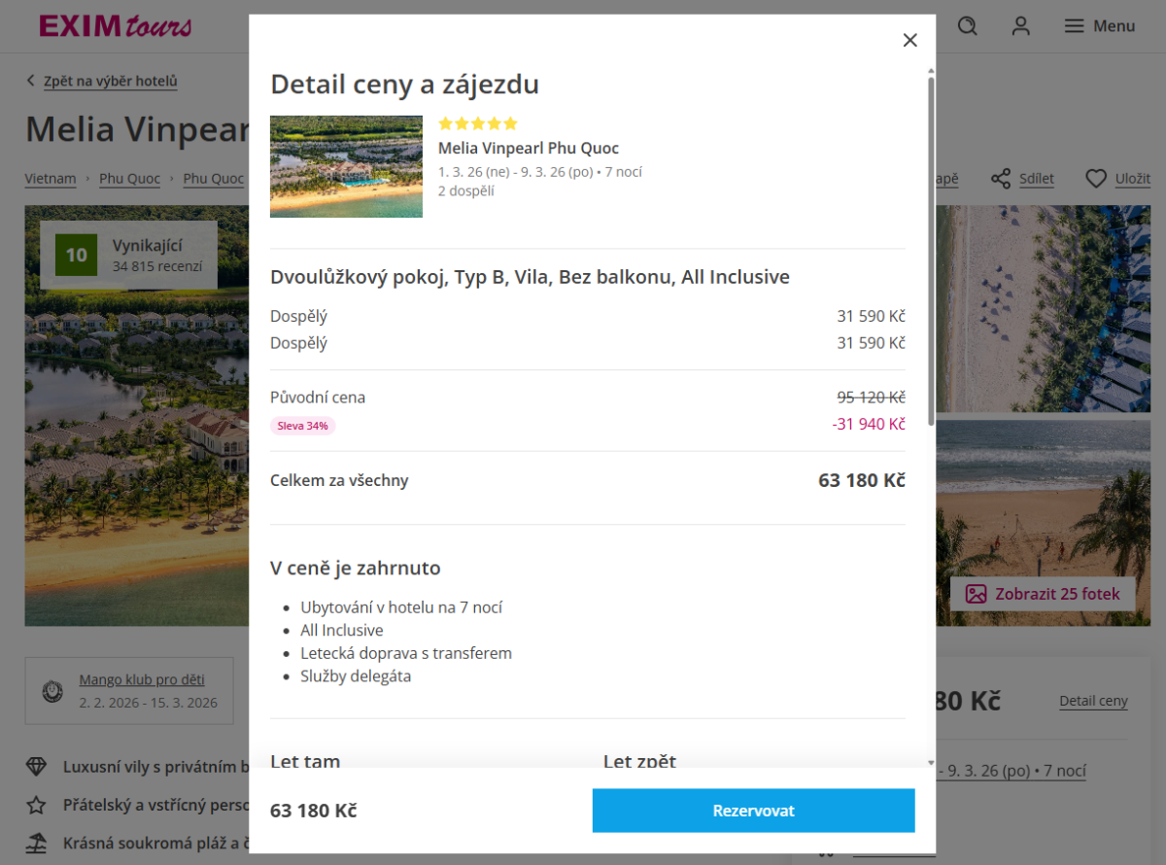Viewport: 1166px width, 865px height.
Task: Close the price detail dialog
Action: 909,40
